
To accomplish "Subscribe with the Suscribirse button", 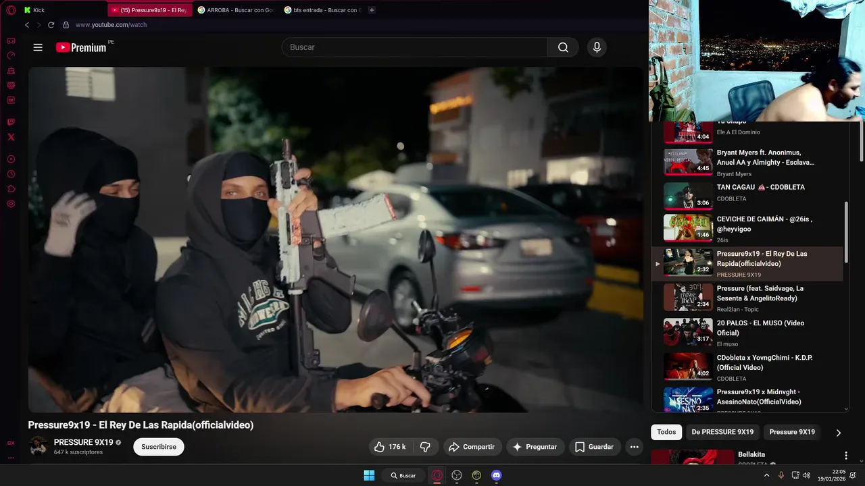I will (x=159, y=447).
